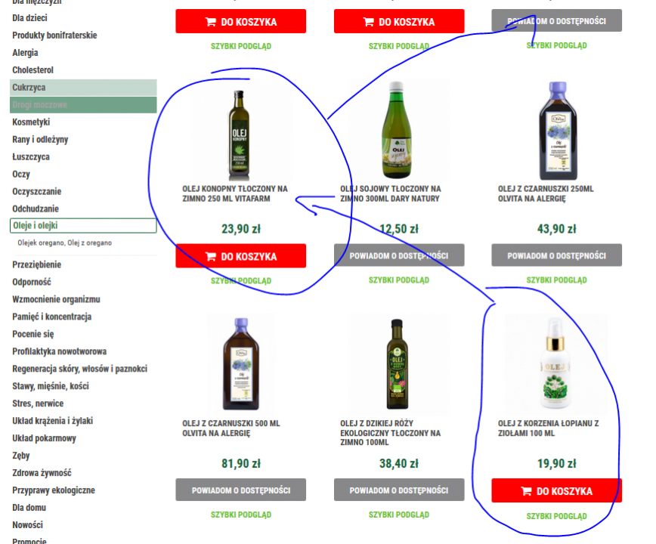
Task: Open the Cukrzyca category
Action: click(83, 88)
